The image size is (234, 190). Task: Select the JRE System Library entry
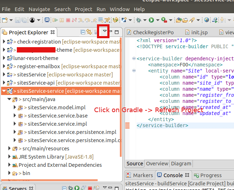tap(41, 157)
